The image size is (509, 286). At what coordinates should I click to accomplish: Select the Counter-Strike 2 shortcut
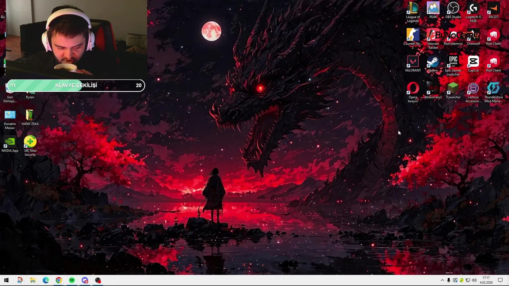(413, 39)
